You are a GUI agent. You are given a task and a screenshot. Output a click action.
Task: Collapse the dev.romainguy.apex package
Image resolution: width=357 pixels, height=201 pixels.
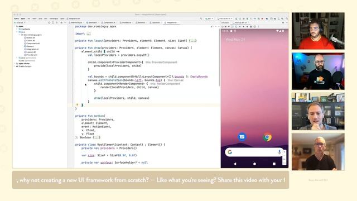pos(20,35)
